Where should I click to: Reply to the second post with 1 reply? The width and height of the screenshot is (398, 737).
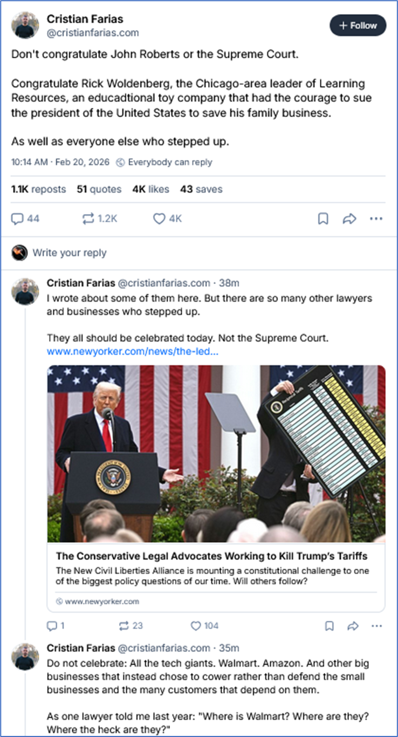tap(56, 625)
